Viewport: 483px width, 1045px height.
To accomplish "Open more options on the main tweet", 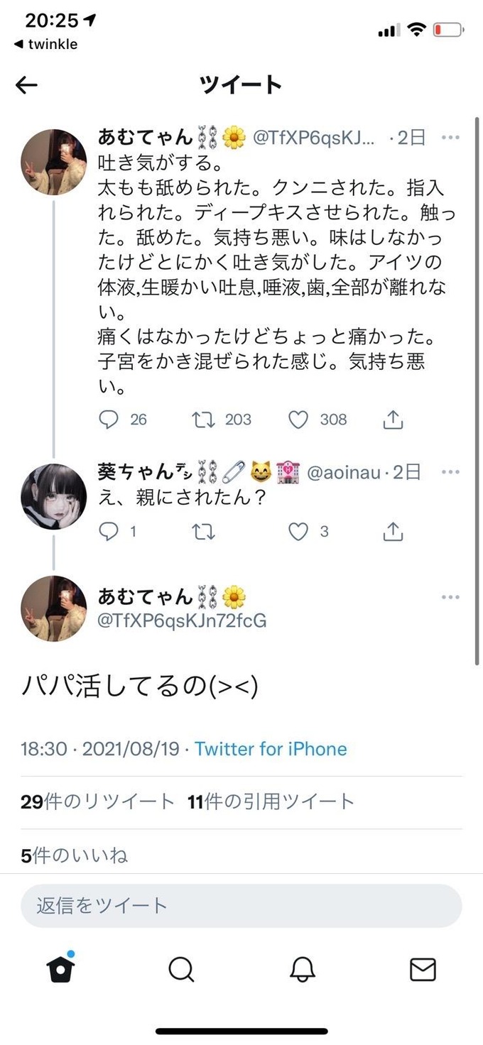I will pyautogui.click(x=450, y=597).
